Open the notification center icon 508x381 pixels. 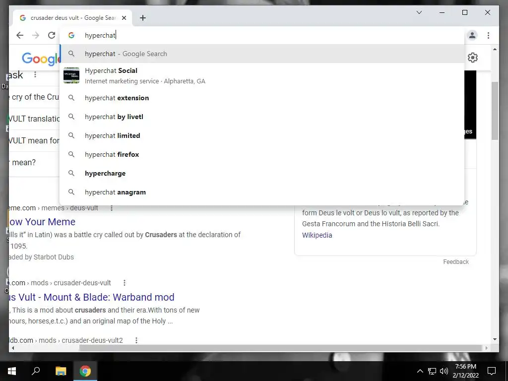click(492, 371)
